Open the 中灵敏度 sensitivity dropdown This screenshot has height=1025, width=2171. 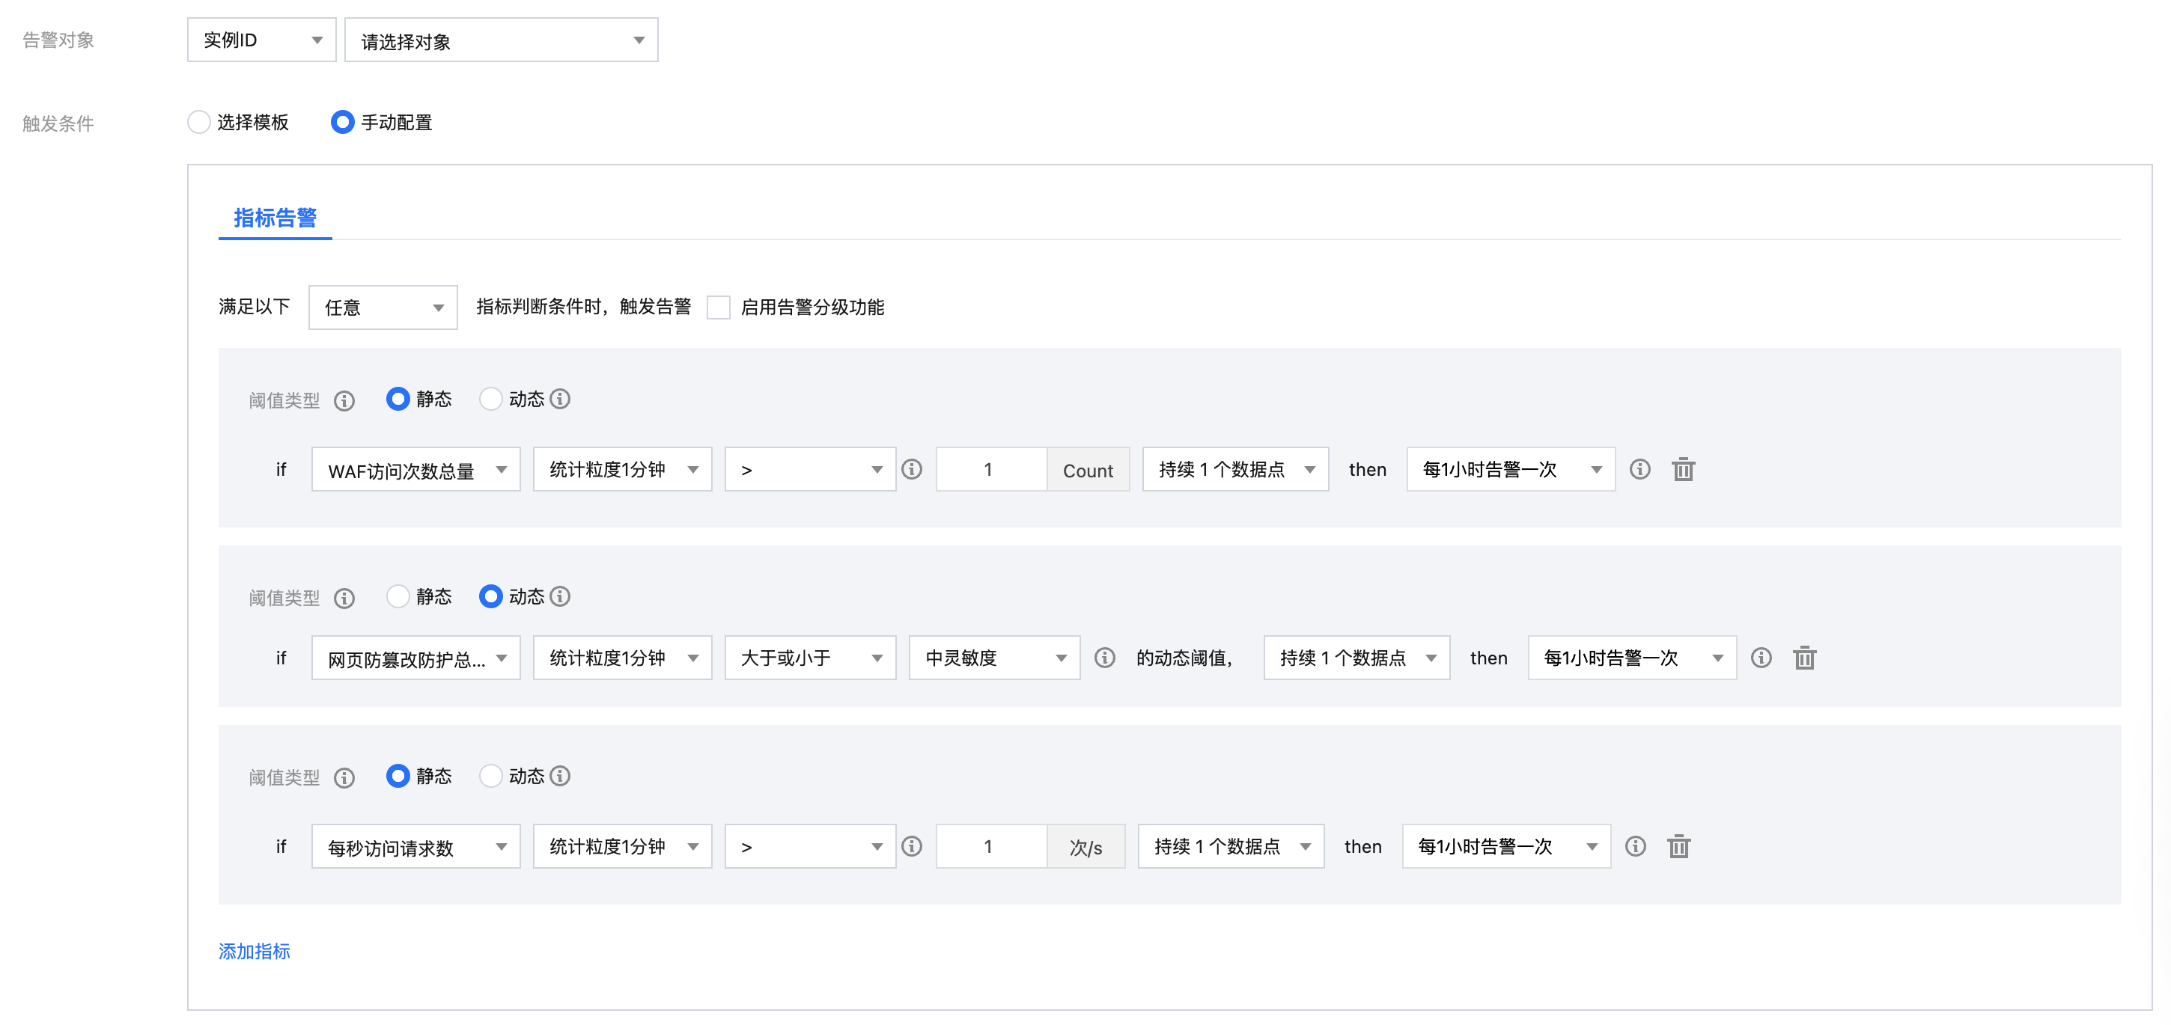pyautogui.click(x=993, y=658)
